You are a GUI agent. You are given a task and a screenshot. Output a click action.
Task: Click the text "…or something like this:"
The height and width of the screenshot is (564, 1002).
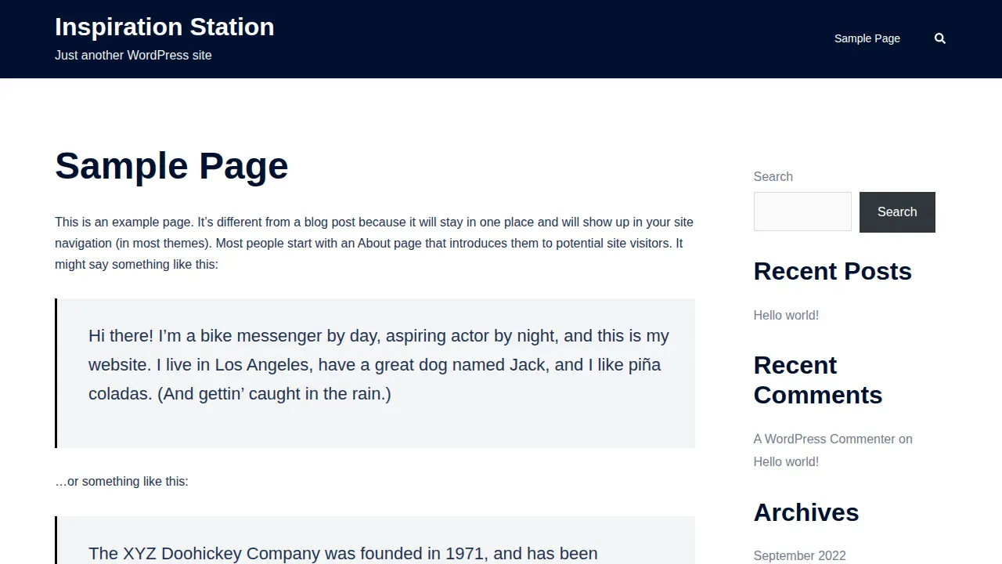(121, 481)
